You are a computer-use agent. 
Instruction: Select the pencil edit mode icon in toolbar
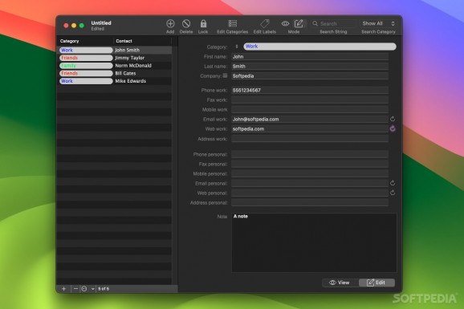[x=299, y=23]
